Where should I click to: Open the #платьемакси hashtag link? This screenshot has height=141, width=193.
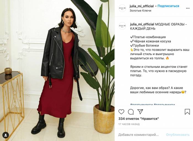coord(141,105)
